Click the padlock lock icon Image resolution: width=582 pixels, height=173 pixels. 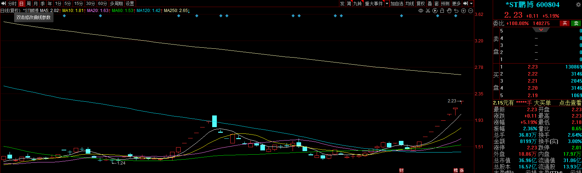pos(442,11)
